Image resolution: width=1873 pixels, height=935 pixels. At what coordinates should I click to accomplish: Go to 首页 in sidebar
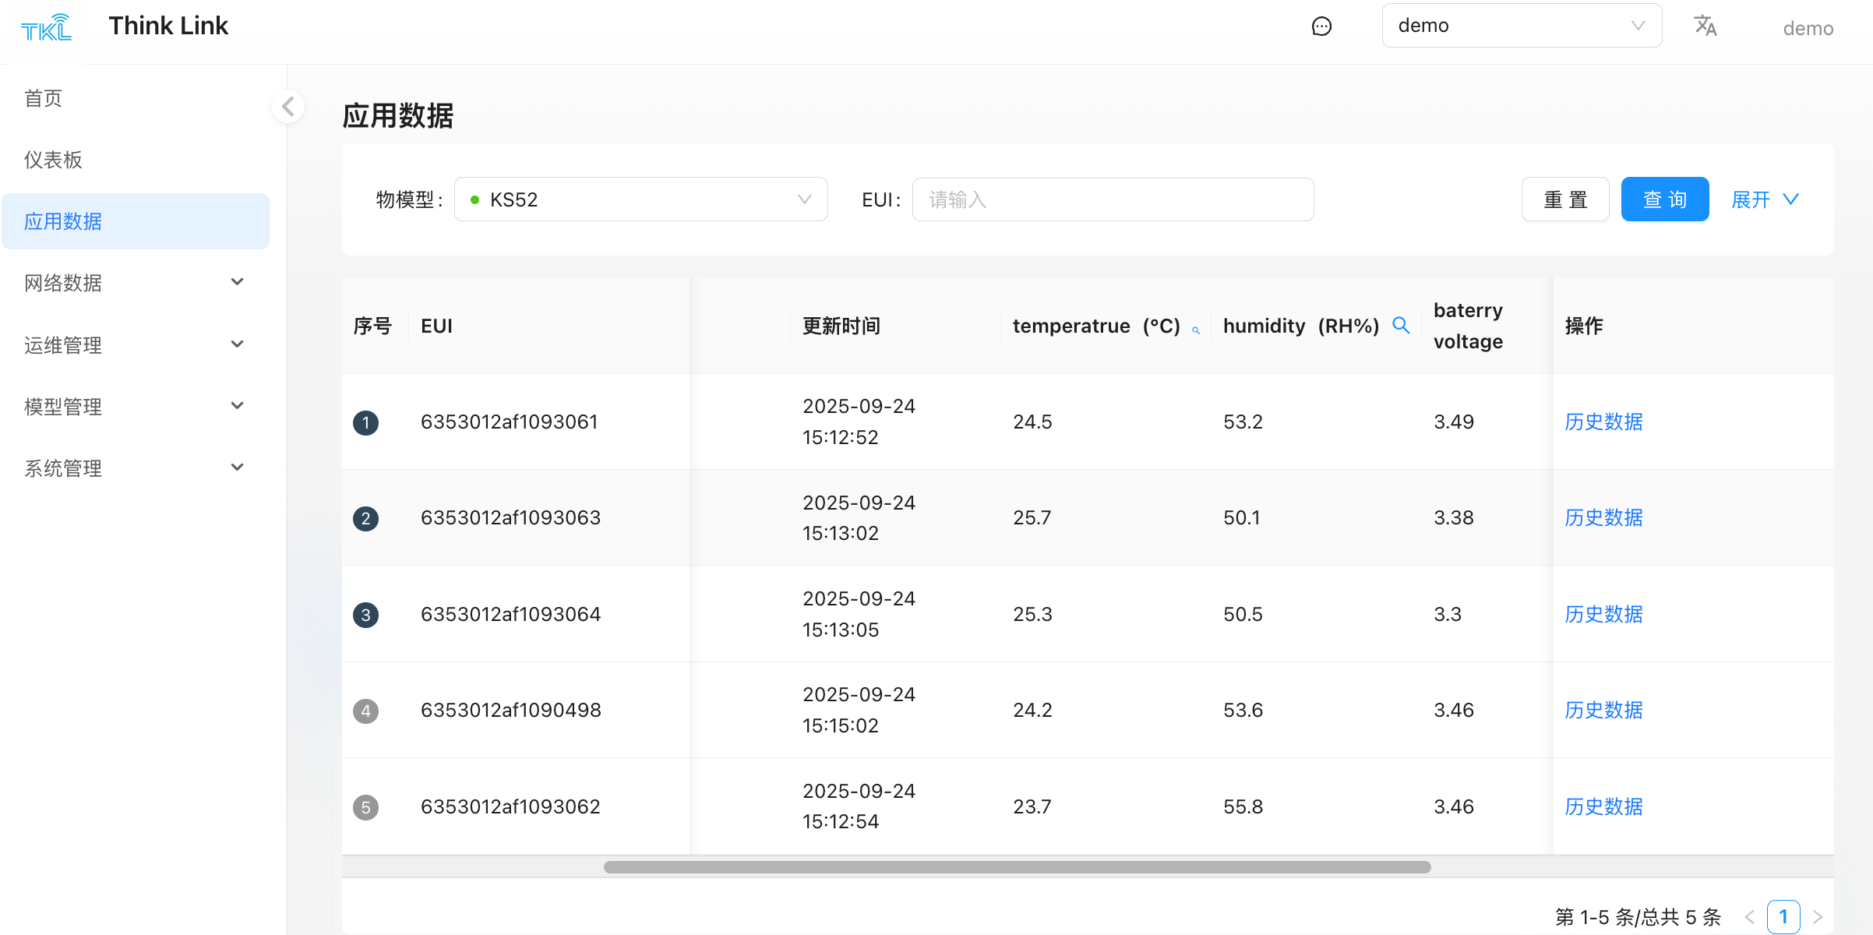coord(43,98)
